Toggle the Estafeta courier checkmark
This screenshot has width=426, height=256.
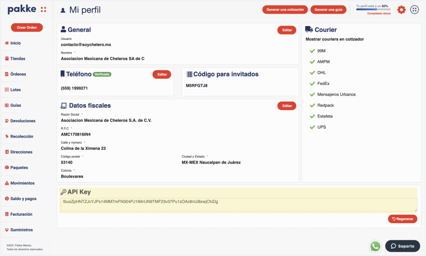pos(312,116)
